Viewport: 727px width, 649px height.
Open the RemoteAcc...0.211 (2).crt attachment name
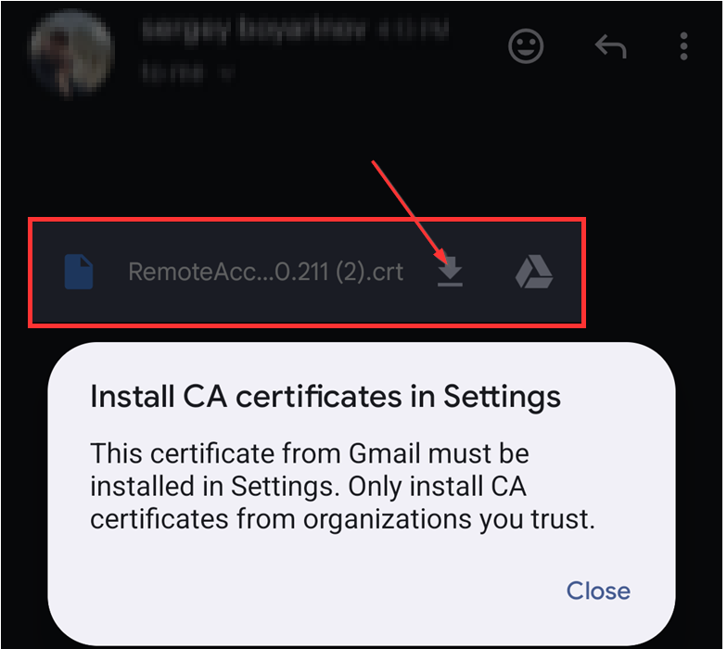265,272
